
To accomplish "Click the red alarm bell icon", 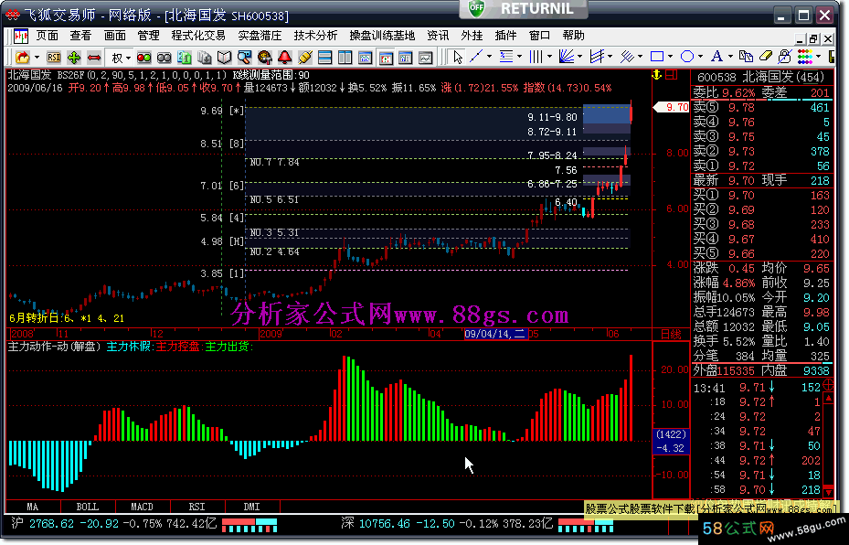I will 285,57.
